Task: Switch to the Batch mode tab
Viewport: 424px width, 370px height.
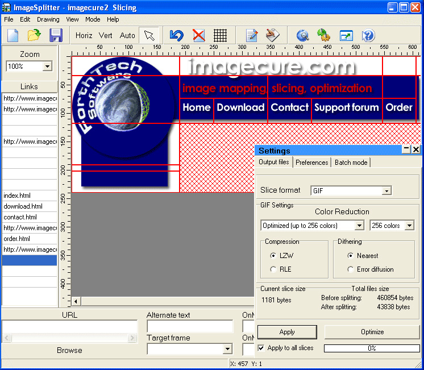Action: (x=351, y=163)
